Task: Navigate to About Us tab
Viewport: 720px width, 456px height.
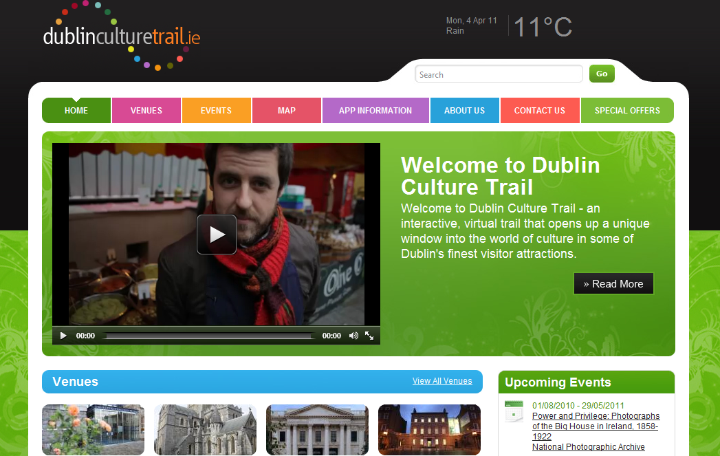Action: (465, 111)
